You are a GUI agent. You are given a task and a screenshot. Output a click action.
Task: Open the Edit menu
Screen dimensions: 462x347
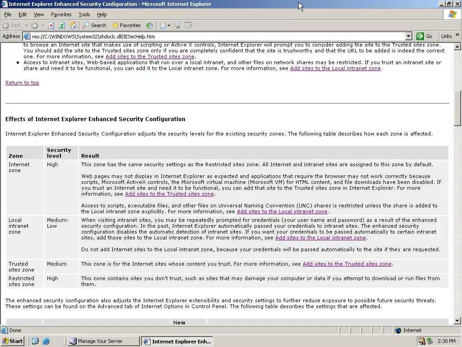[x=23, y=14]
